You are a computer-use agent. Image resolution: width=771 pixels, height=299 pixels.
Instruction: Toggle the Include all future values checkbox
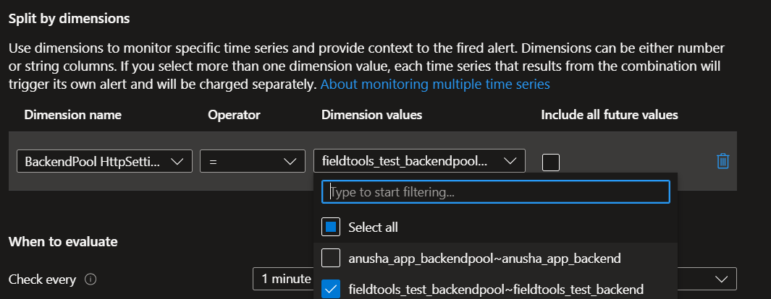click(x=551, y=162)
